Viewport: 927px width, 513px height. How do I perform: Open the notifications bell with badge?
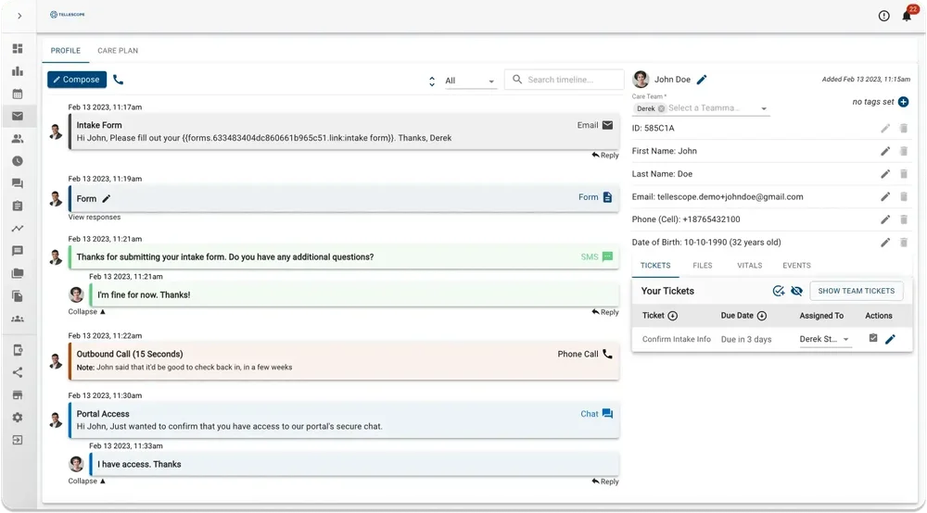[x=908, y=14]
